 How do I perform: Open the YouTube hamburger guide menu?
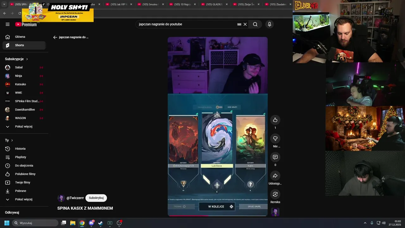(8, 24)
